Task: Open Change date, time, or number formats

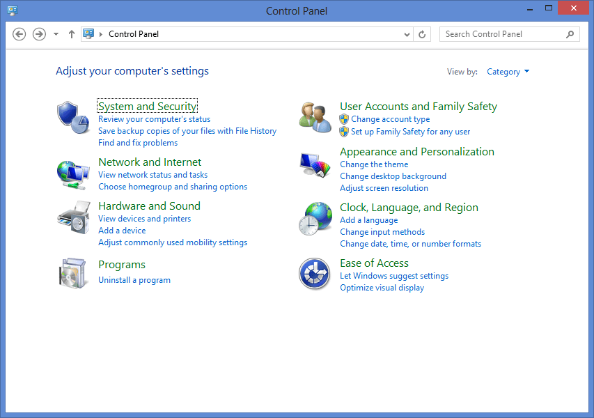Action: pos(411,244)
